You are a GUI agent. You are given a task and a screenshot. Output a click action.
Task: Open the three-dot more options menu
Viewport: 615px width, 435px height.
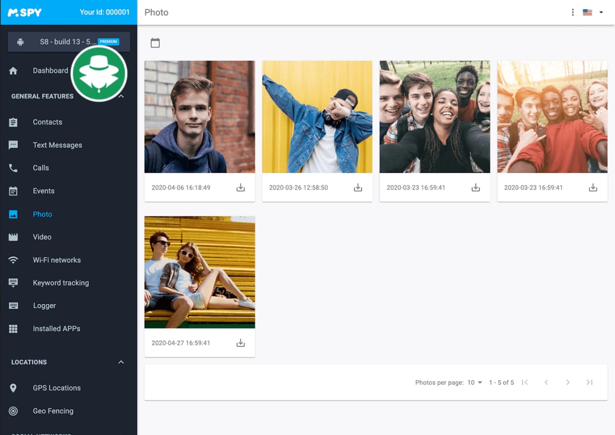coord(573,12)
